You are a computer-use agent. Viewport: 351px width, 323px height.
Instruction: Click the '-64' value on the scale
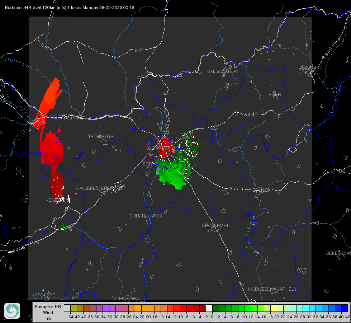pyautogui.click(x=70, y=317)
